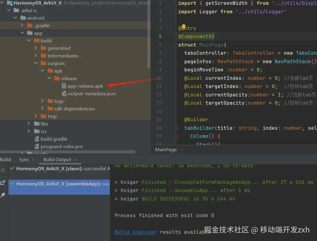The width and height of the screenshot is (317, 241).
Task: Click the stop build button icon
Action: [3, 170]
